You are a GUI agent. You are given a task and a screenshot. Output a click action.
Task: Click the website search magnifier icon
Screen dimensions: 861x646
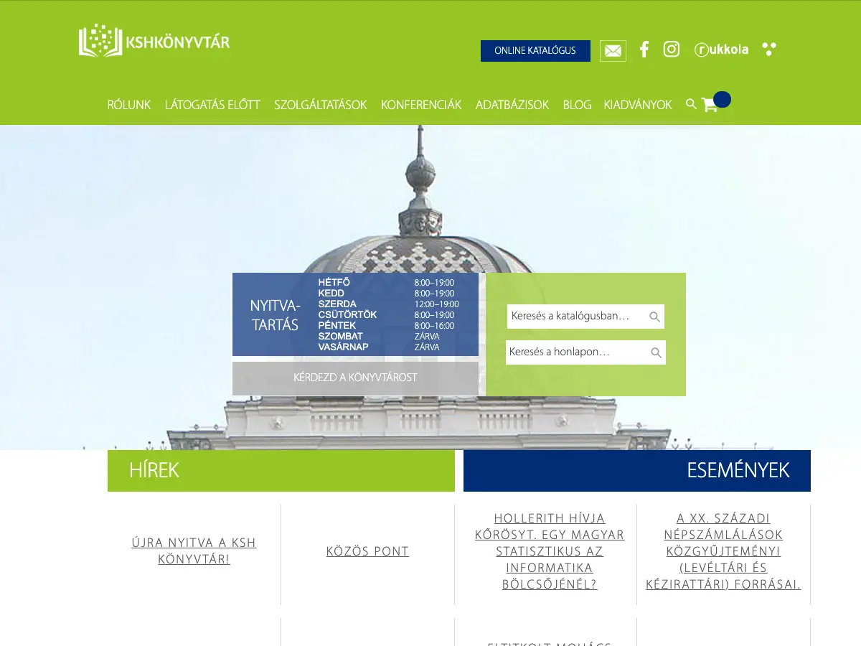(656, 352)
